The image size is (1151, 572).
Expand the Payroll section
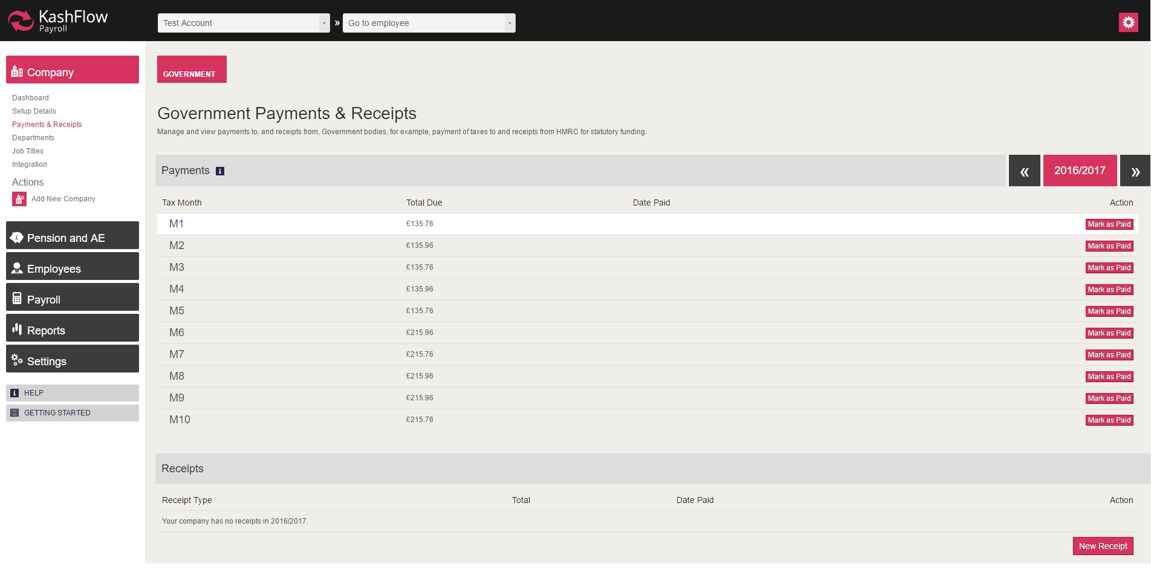coord(73,297)
